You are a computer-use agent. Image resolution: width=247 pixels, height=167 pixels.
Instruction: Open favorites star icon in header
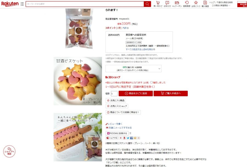[196, 4]
